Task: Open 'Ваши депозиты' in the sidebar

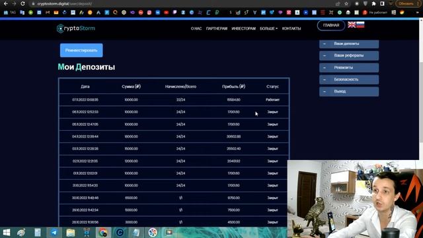Action: (349, 44)
